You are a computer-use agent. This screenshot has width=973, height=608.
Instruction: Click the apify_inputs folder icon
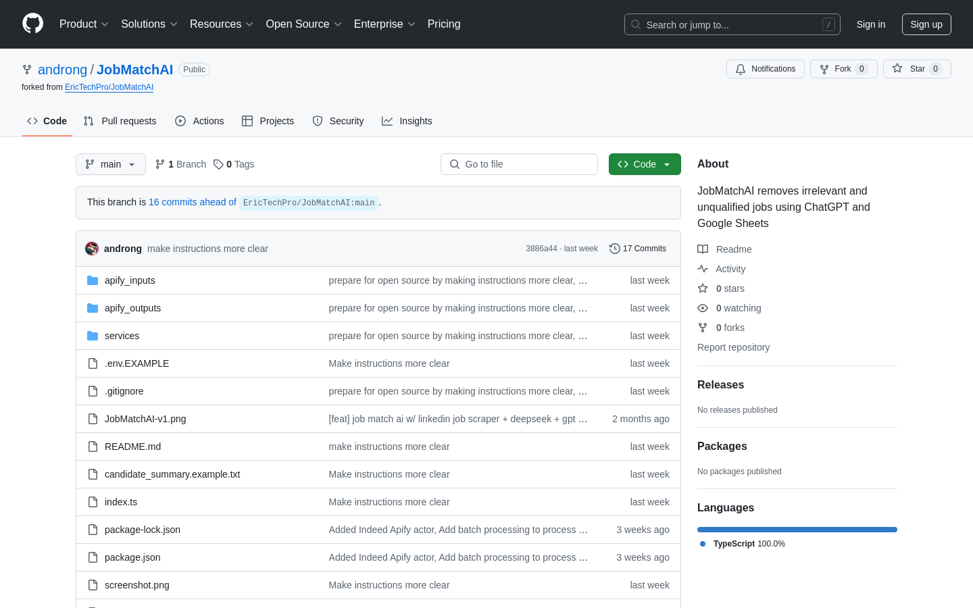coord(93,280)
